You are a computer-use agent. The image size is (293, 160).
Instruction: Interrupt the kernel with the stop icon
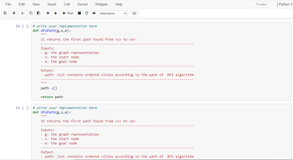79,13
